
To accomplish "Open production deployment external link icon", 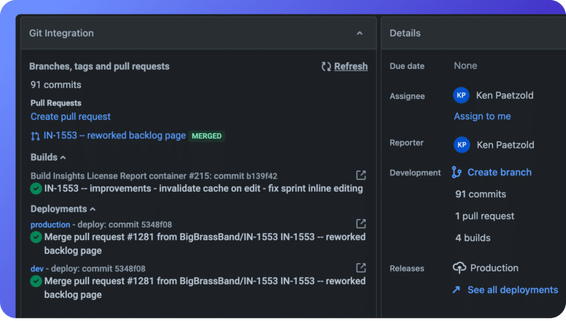I will [361, 224].
